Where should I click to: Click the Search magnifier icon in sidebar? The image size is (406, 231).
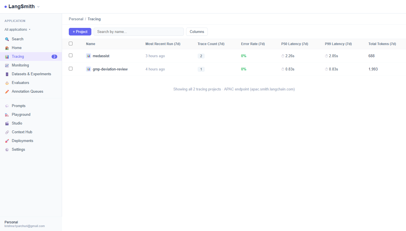point(7,39)
